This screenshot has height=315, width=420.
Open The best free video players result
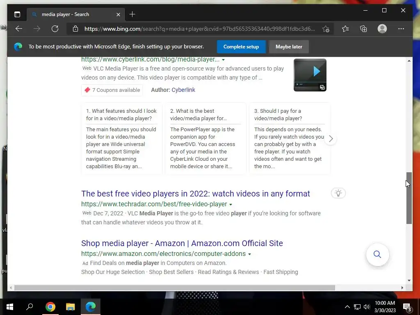click(x=196, y=194)
